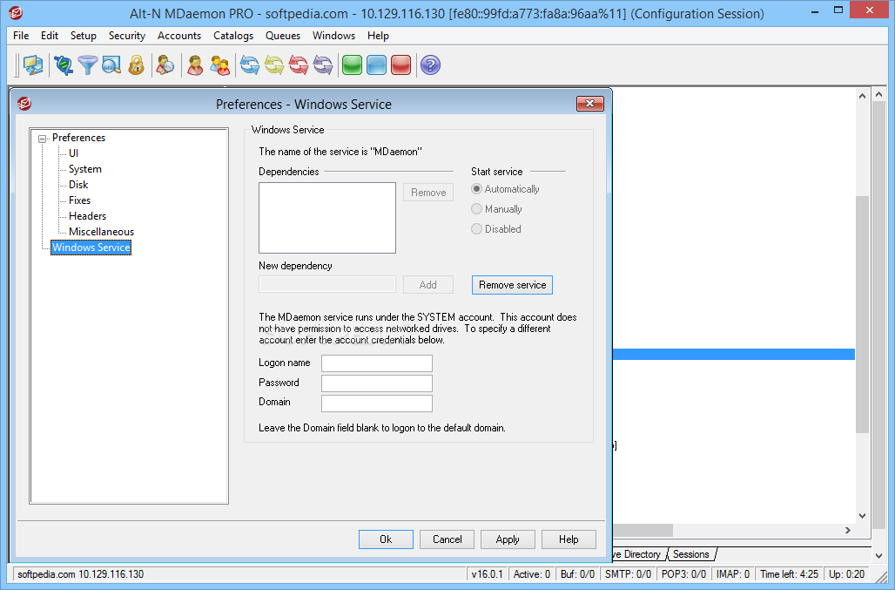Image resolution: width=895 pixels, height=590 pixels.
Task: Switch to the partly hidden Directory tab
Action: pos(637,554)
